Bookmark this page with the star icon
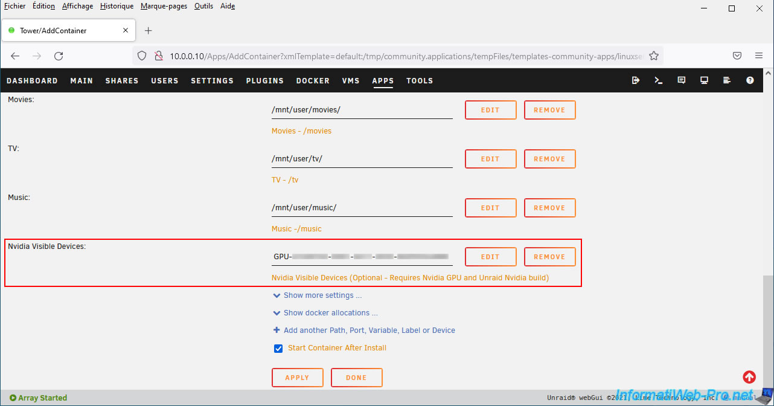 coord(653,56)
